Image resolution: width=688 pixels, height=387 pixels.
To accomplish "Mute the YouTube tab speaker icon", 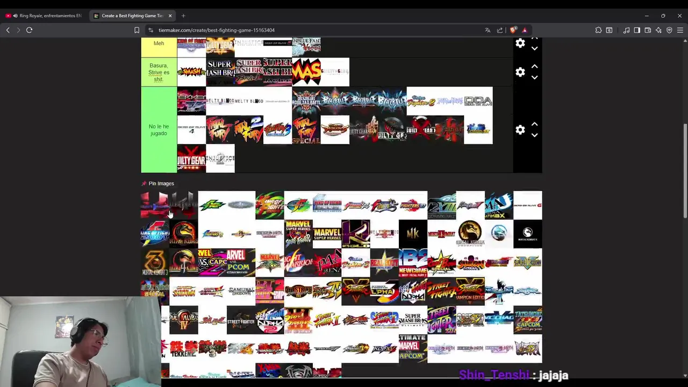I will point(15,16).
